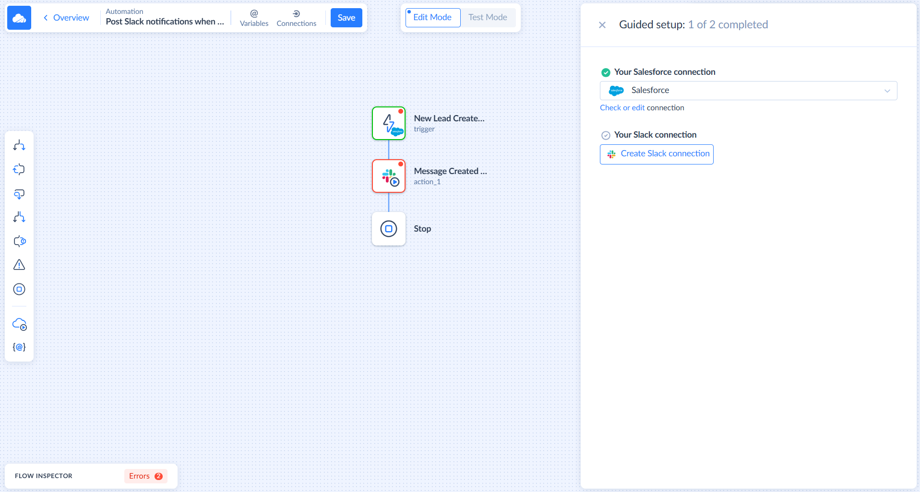
Task: Click Create Slack connection button
Action: tap(657, 154)
